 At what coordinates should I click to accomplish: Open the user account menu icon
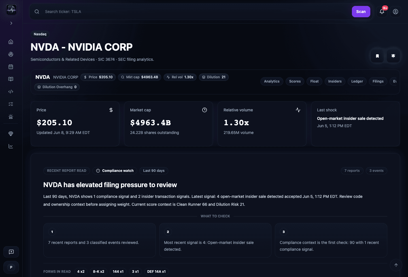pyautogui.click(x=396, y=12)
